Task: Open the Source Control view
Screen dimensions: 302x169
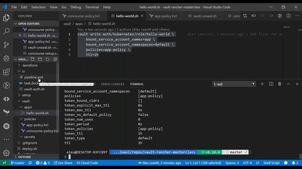Action: pyautogui.click(x=6, y=45)
